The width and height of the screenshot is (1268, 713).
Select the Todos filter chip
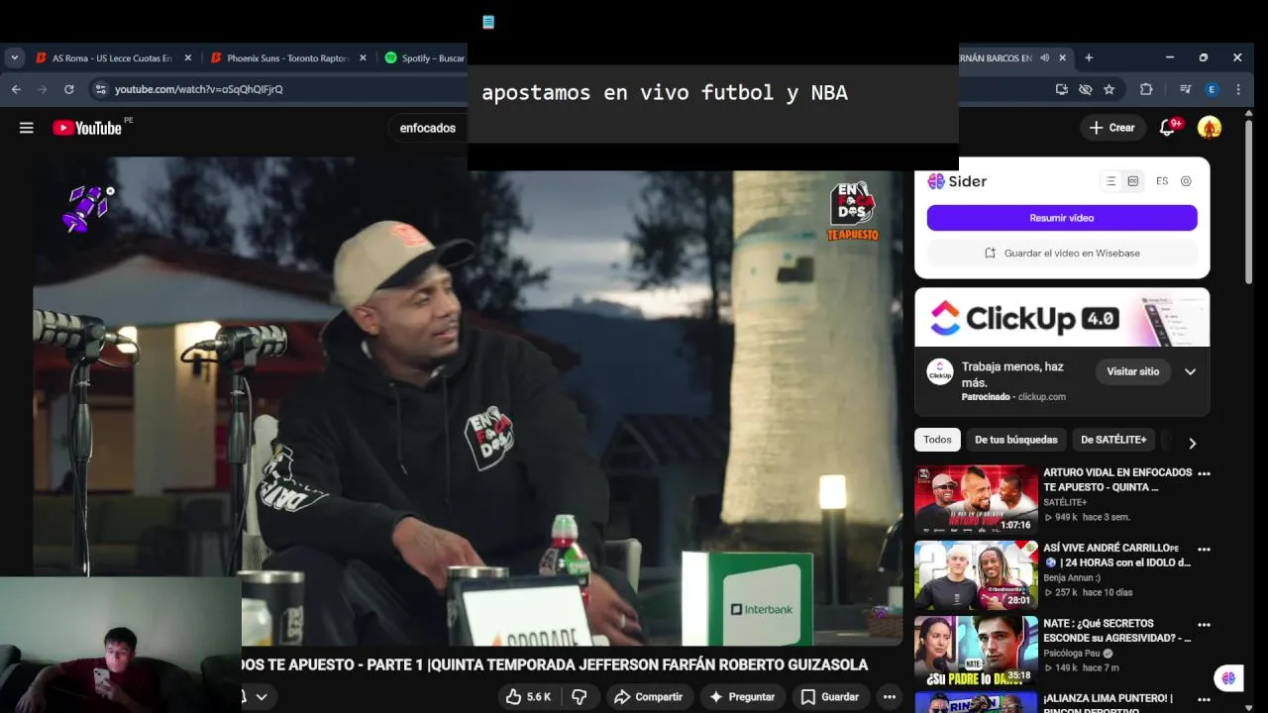tap(937, 440)
